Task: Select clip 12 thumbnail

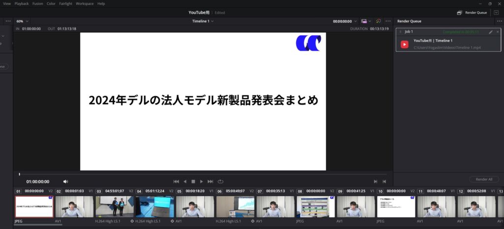Action: pos(476,206)
